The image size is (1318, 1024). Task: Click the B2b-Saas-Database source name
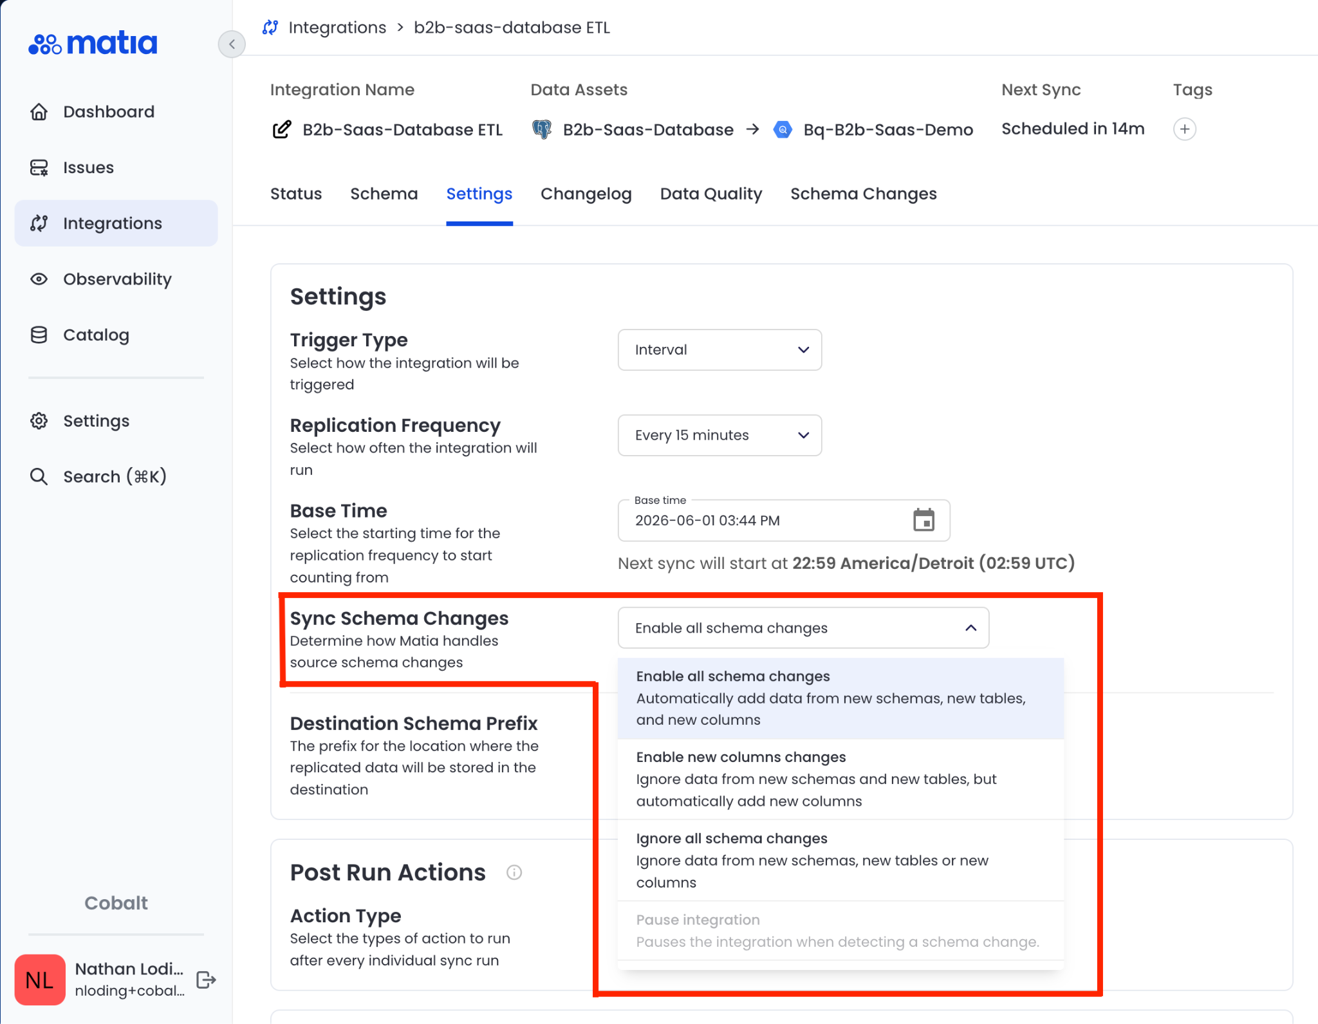coord(648,129)
